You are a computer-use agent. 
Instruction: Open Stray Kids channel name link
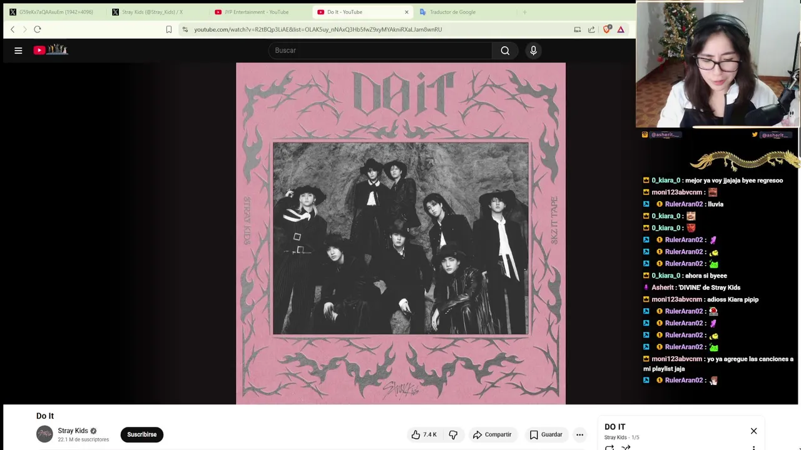pyautogui.click(x=73, y=431)
